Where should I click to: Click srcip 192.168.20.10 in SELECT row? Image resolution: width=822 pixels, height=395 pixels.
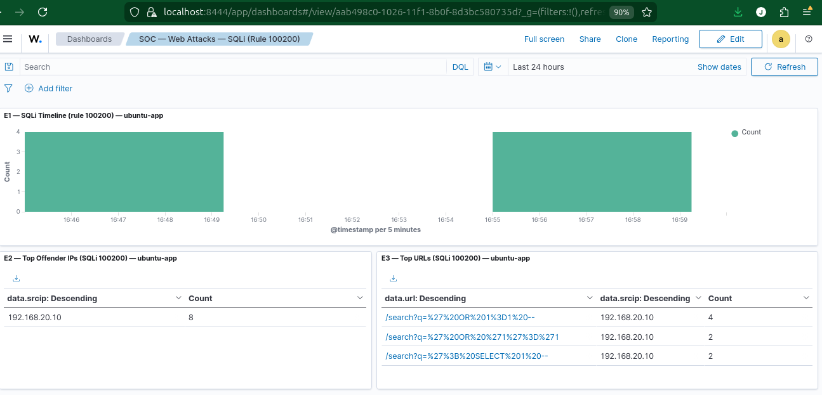(627, 356)
